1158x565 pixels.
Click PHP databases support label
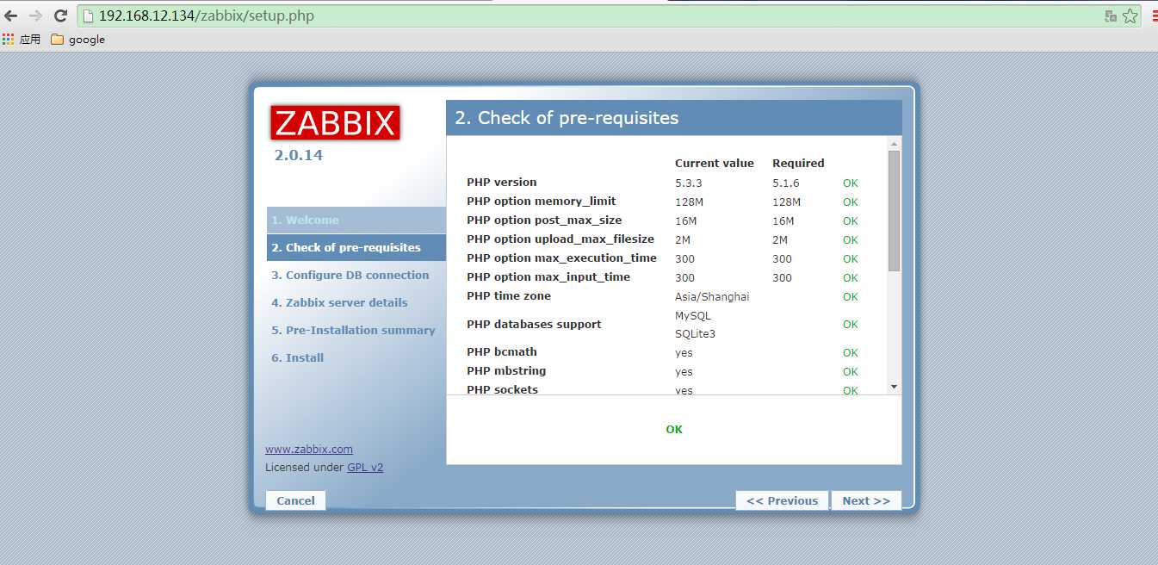click(x=534, y=325)
